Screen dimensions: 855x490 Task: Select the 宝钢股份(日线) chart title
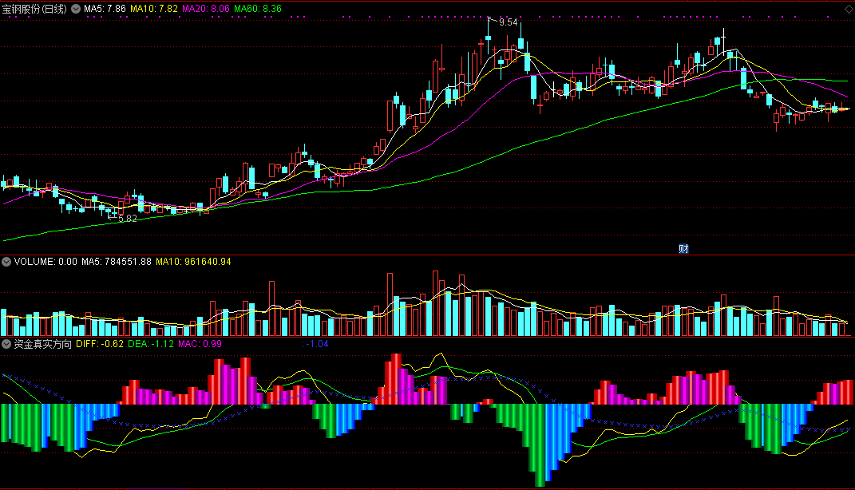point(34,9)
